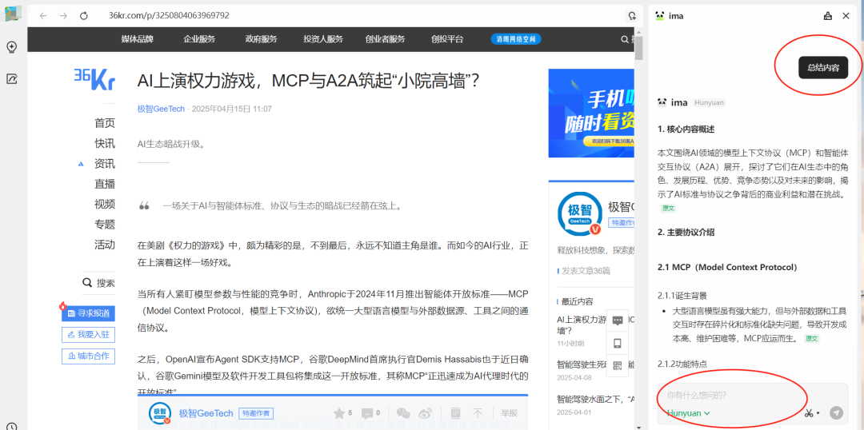Go back to the previous page
Screen dimensions: 864x430
tap(43, 15)
